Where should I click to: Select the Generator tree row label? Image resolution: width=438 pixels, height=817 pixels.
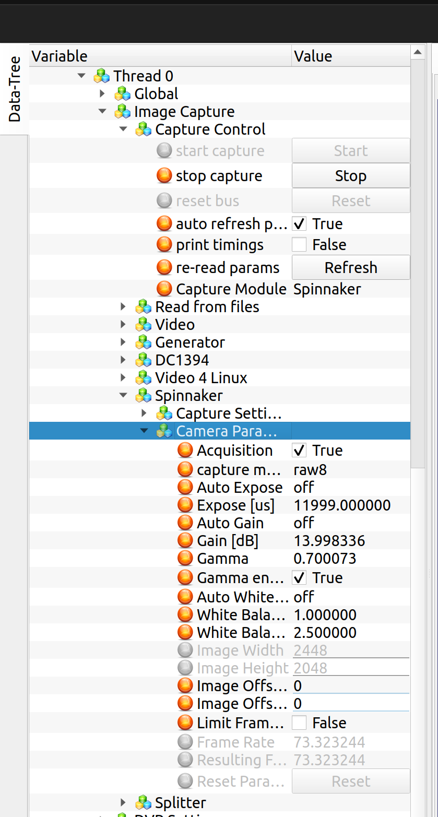click(190, 342)
